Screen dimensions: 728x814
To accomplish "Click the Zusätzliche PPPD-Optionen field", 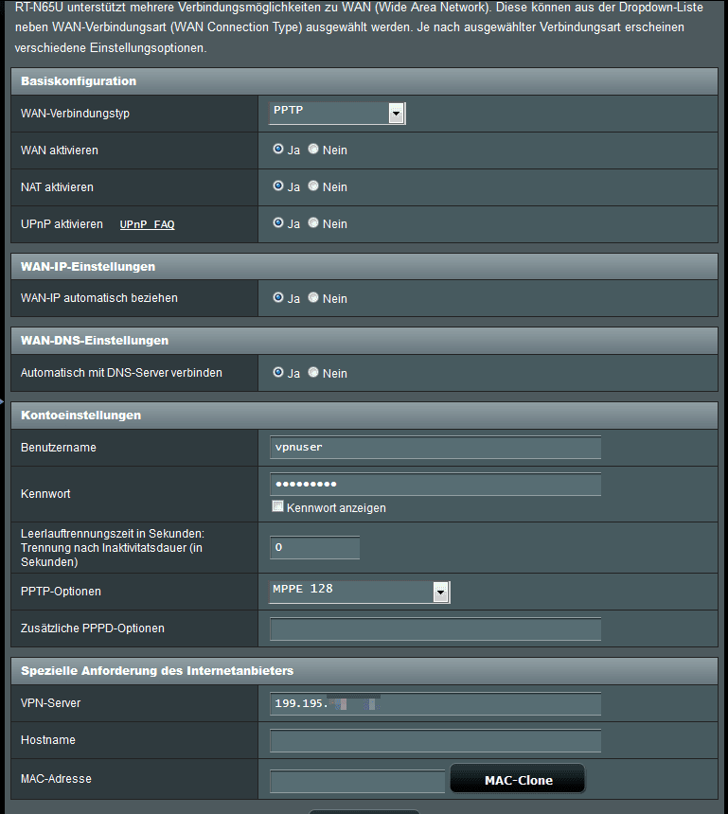I will coord(435,628).
